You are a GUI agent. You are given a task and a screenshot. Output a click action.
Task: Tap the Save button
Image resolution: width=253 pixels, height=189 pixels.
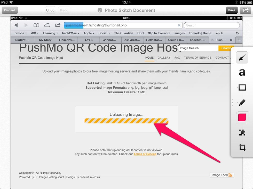coord(232,10)
